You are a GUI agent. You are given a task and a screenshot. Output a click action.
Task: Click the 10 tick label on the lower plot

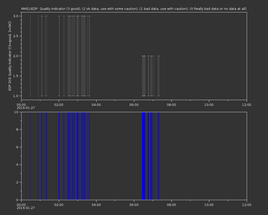pos(16,112)
